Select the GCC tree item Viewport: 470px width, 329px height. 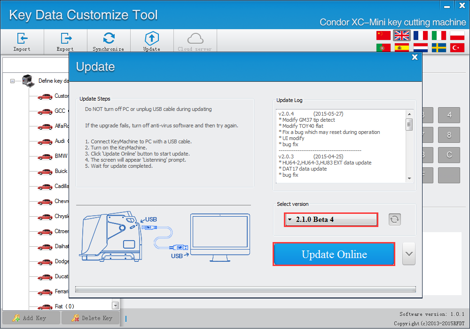tap(60, 111)
